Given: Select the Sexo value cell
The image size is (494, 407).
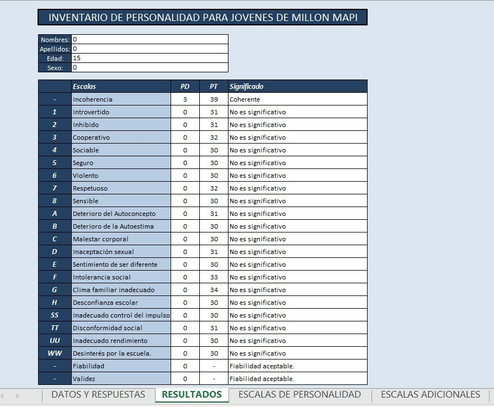Looking at the screenshot, I should (x=150, y=67).
